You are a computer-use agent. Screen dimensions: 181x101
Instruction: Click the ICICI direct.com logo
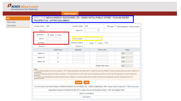[x=23, y=7]
